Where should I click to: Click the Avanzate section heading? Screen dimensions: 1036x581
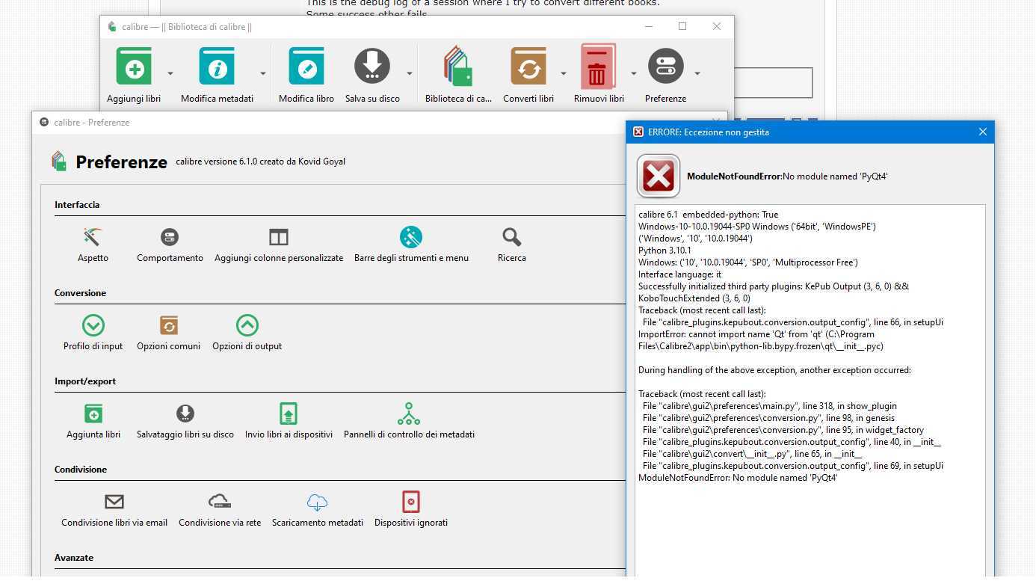[74, 558]
